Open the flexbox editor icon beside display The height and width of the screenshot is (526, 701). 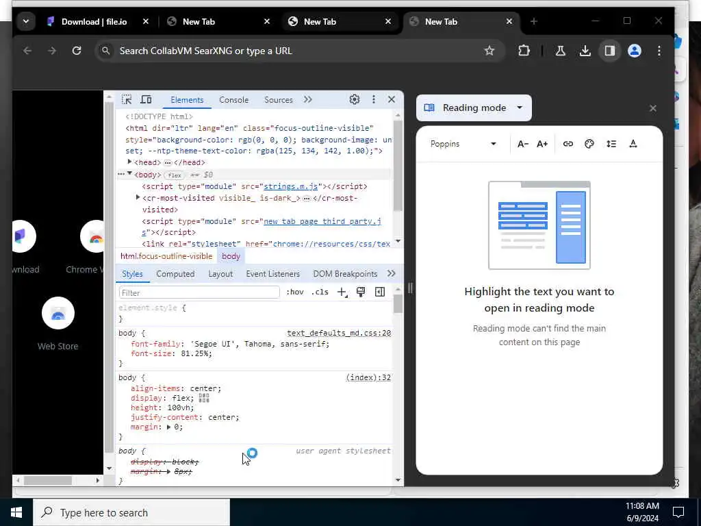click(204, 398)
